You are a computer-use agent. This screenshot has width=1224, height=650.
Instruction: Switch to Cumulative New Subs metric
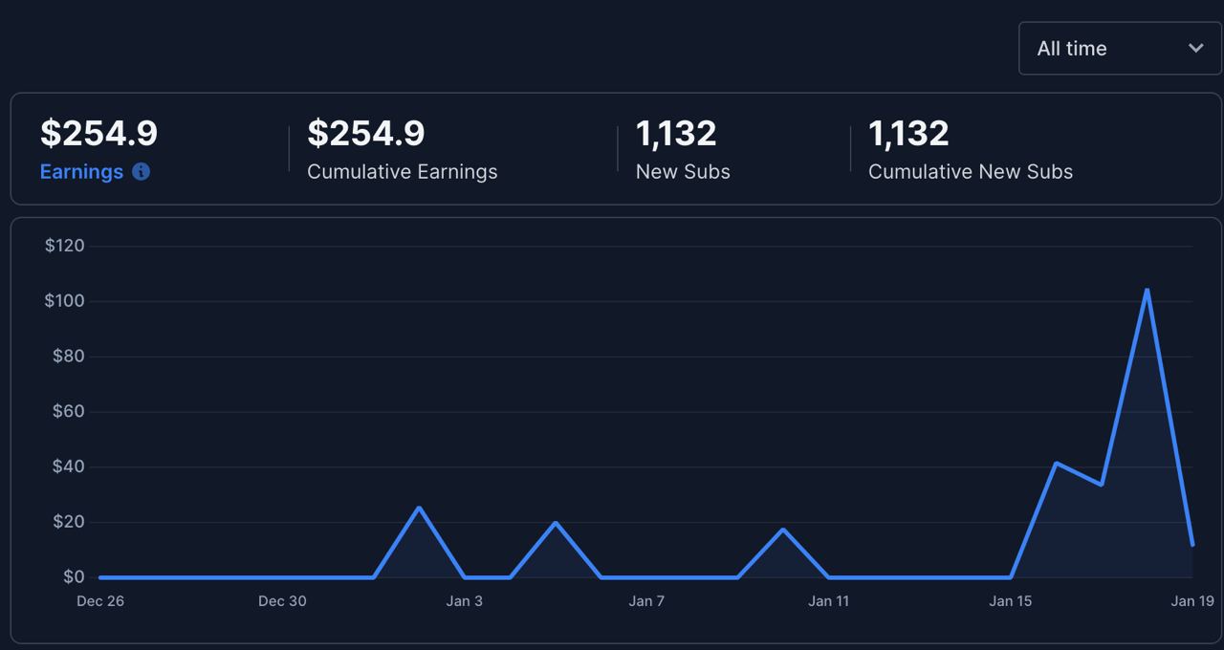click(x=970, y=172)
